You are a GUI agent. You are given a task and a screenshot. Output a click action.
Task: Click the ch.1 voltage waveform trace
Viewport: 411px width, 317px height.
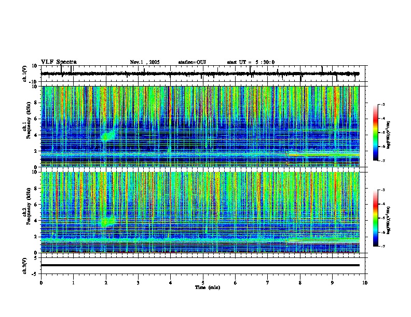(200, 74)
